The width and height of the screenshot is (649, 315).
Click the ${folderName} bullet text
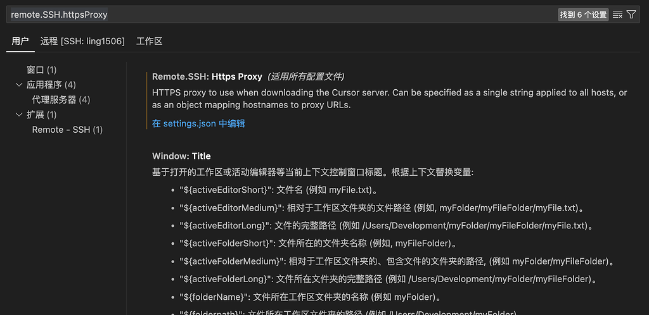312,297
